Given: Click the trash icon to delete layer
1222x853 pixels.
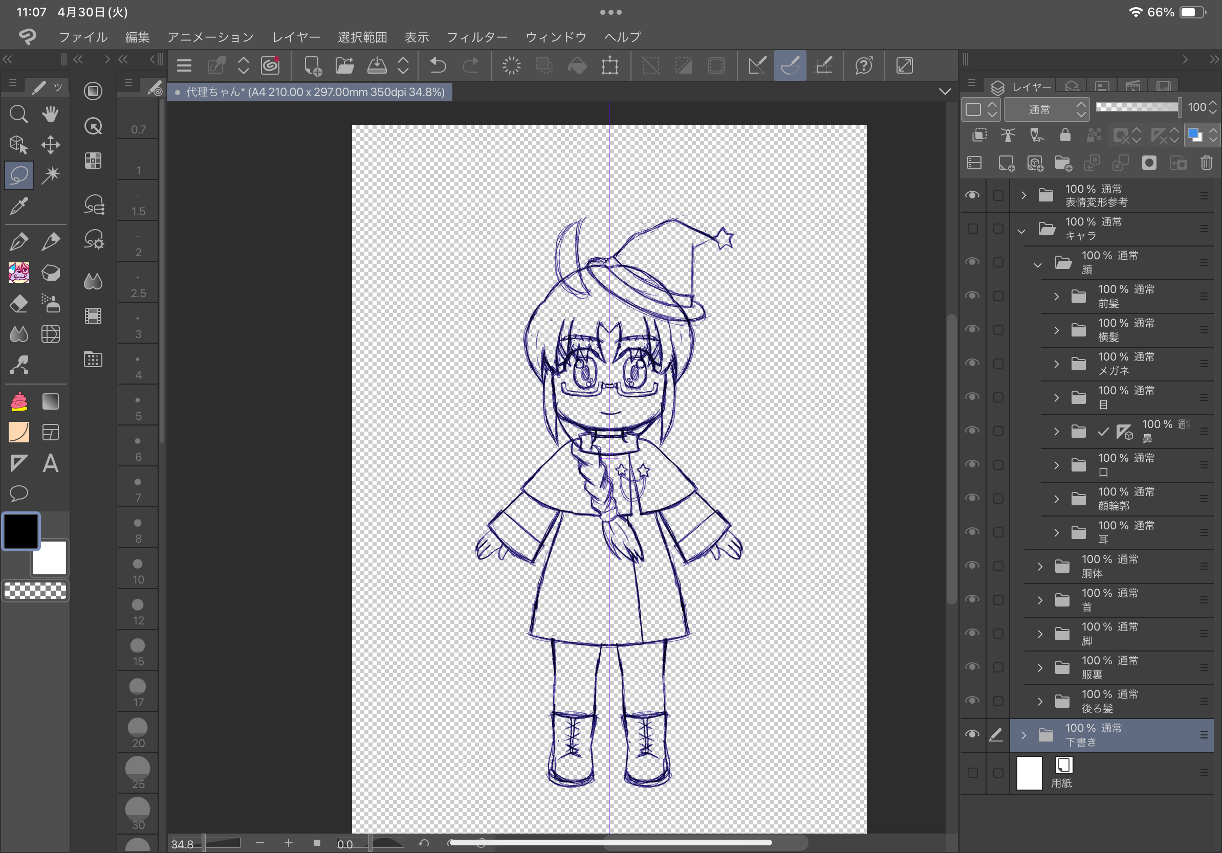Looking at the screenshot, I should tap(1206, 163).
